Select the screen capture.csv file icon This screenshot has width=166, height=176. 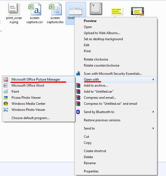(x=35, y=9)
